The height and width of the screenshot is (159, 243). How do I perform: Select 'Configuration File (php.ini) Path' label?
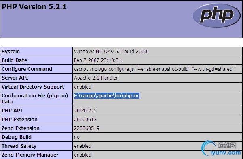[x=35, y=99]
